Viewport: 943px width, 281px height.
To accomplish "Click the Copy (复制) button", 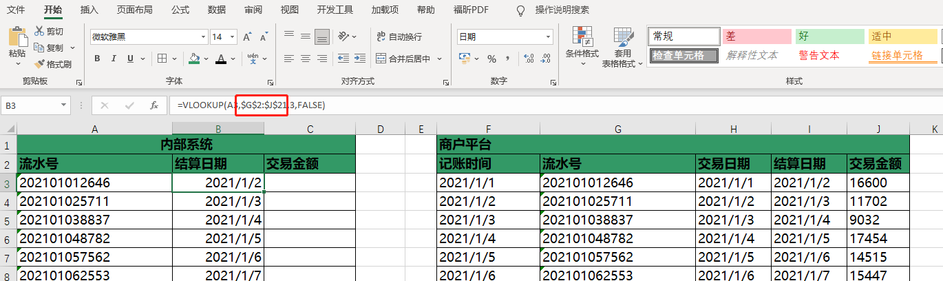I will [x=48, y=48].
